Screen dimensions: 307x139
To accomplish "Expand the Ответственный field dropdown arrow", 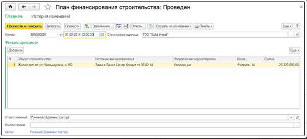I will pos(291,117).
